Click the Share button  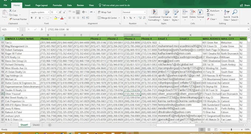click(x=245, y=5)
